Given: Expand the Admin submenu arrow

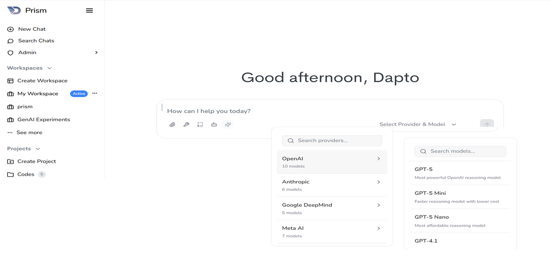Looking at the screenshot, I should 96,53.
